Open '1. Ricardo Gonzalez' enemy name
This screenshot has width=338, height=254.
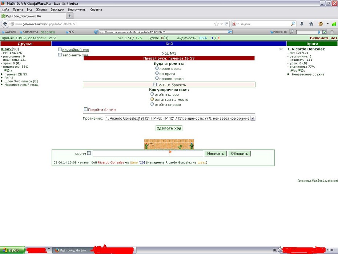(x=306, y=49)
